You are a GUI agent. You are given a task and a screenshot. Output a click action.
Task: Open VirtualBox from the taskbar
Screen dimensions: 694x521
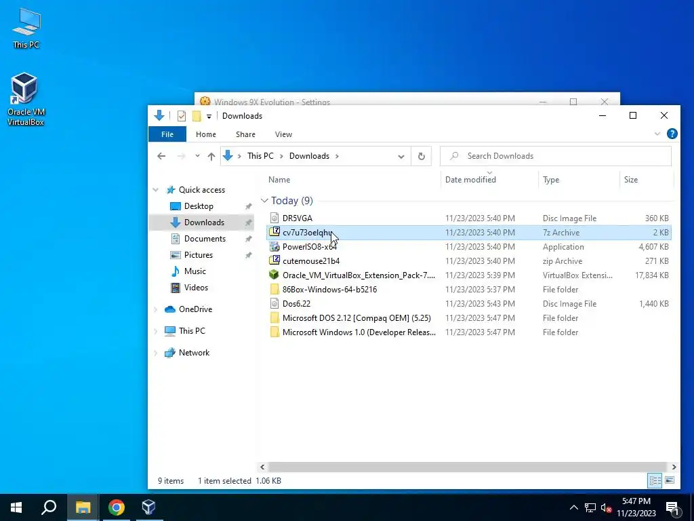148,507
